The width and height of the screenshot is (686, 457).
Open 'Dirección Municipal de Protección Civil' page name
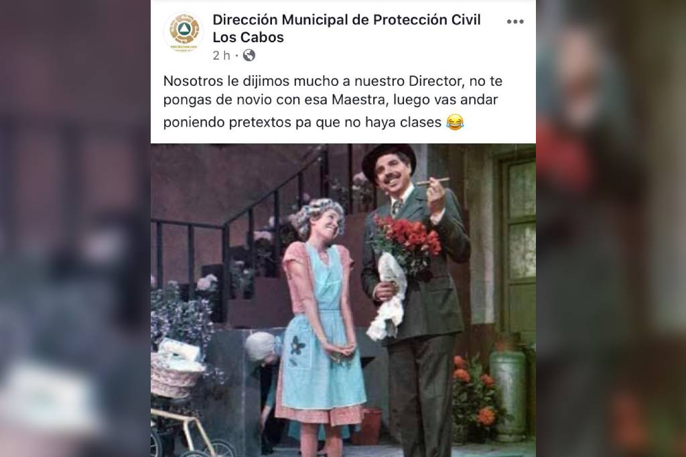coord(346,19)
